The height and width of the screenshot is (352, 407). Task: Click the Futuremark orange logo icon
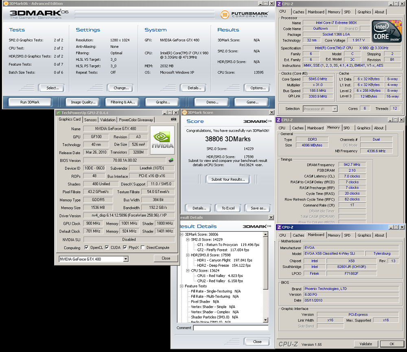(225, 14)
